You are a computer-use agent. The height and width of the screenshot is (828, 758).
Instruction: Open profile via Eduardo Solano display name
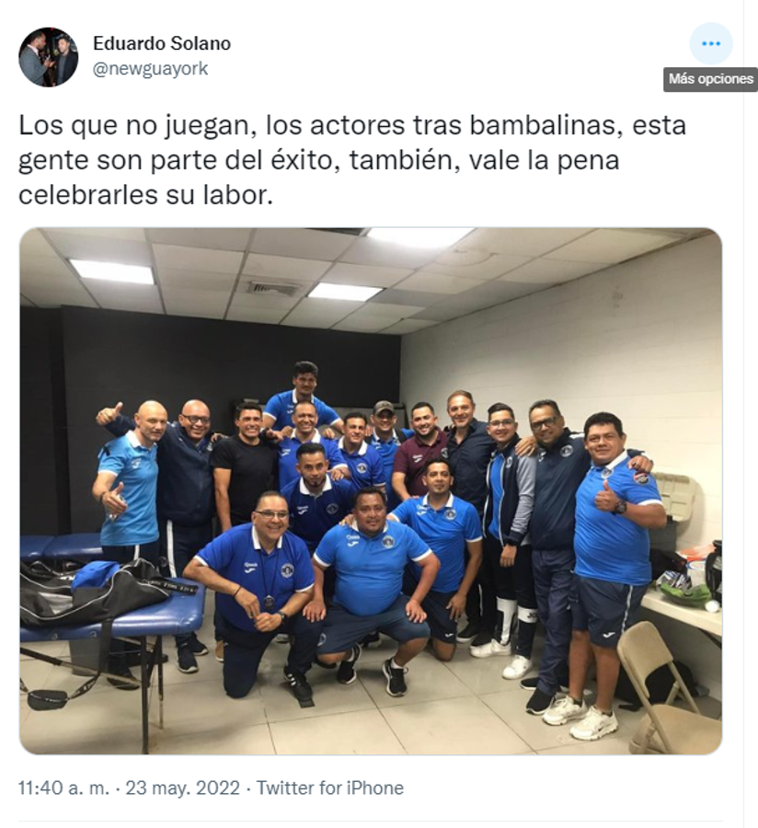coord(162,43)
